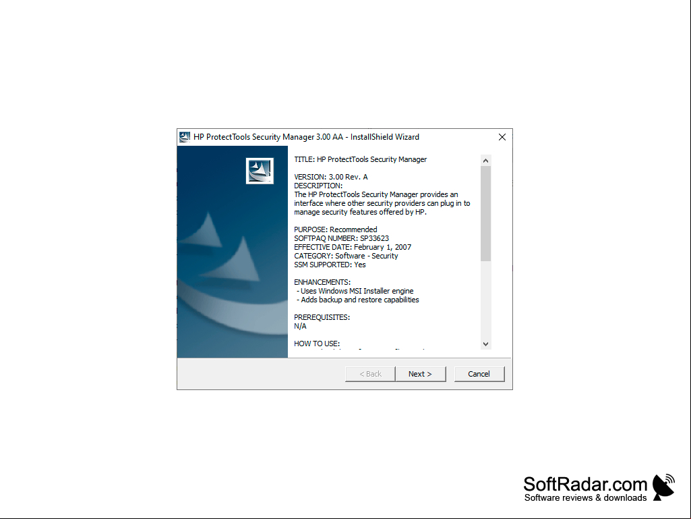Click the readme scrollbar thumb
This screenshot has height=519, width=691.
point(485,213)
